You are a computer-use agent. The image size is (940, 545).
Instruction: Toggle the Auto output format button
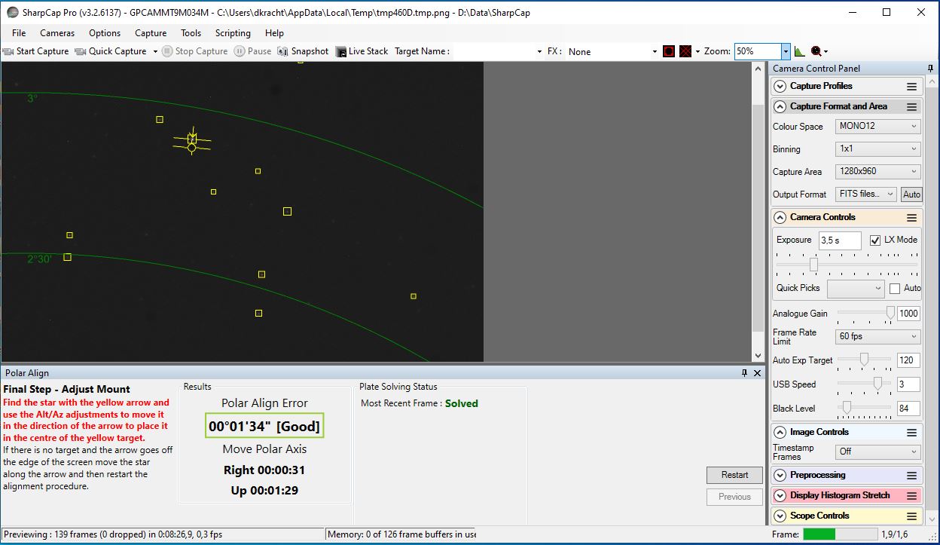click(911, 194)
